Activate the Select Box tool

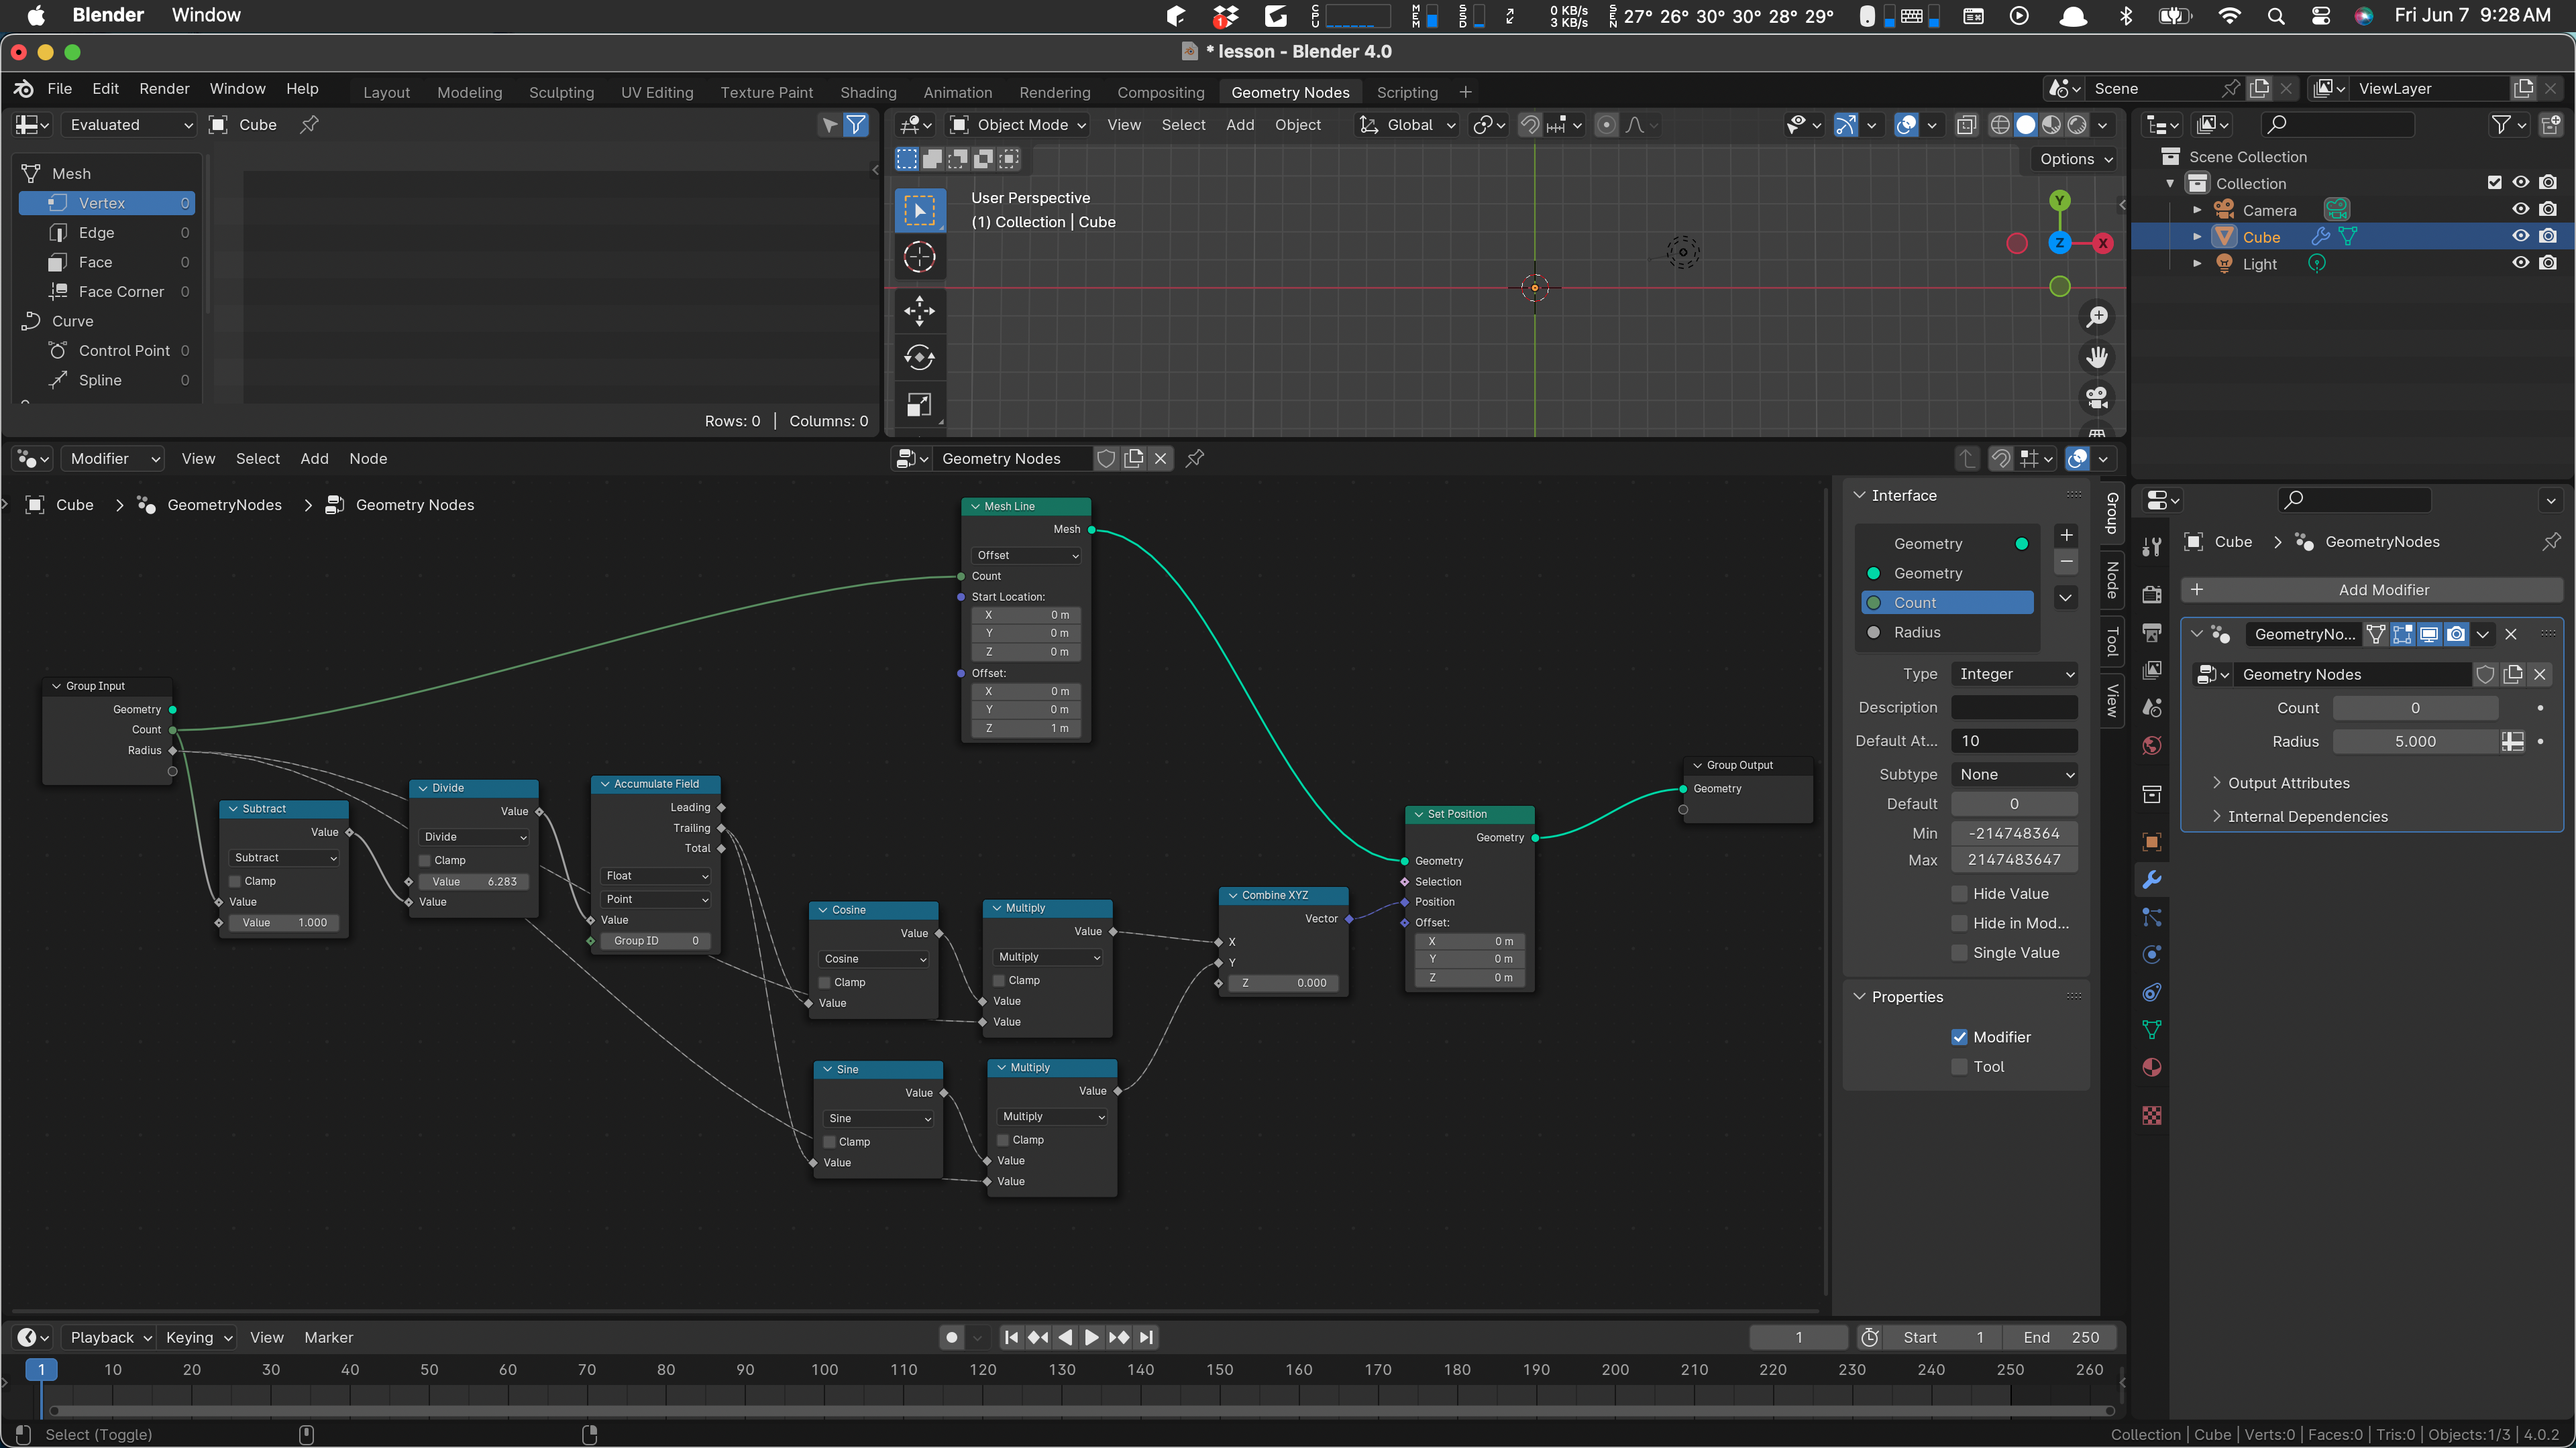click(x=919, y=210)
